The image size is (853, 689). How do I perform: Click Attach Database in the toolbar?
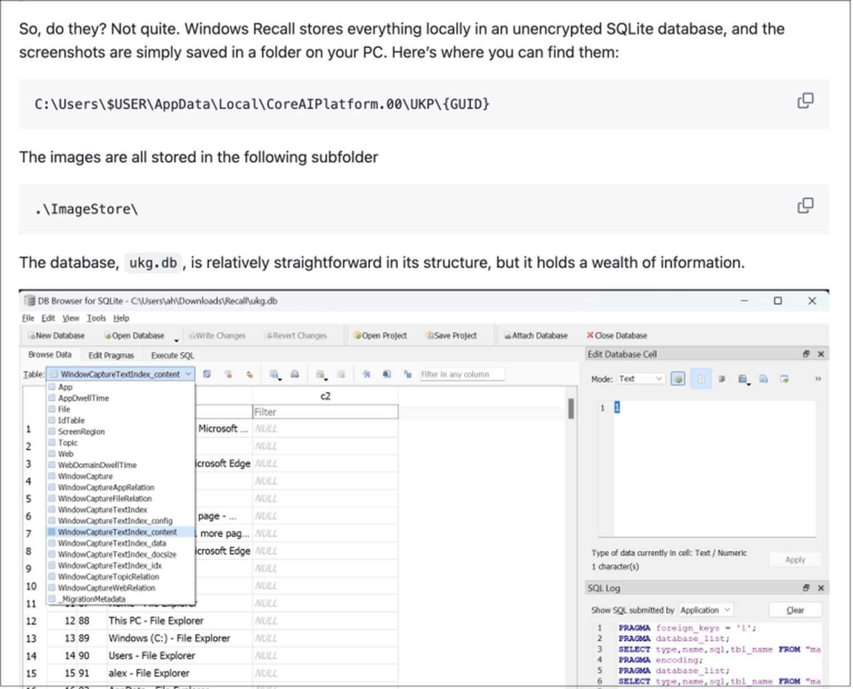tap(535, 336)
